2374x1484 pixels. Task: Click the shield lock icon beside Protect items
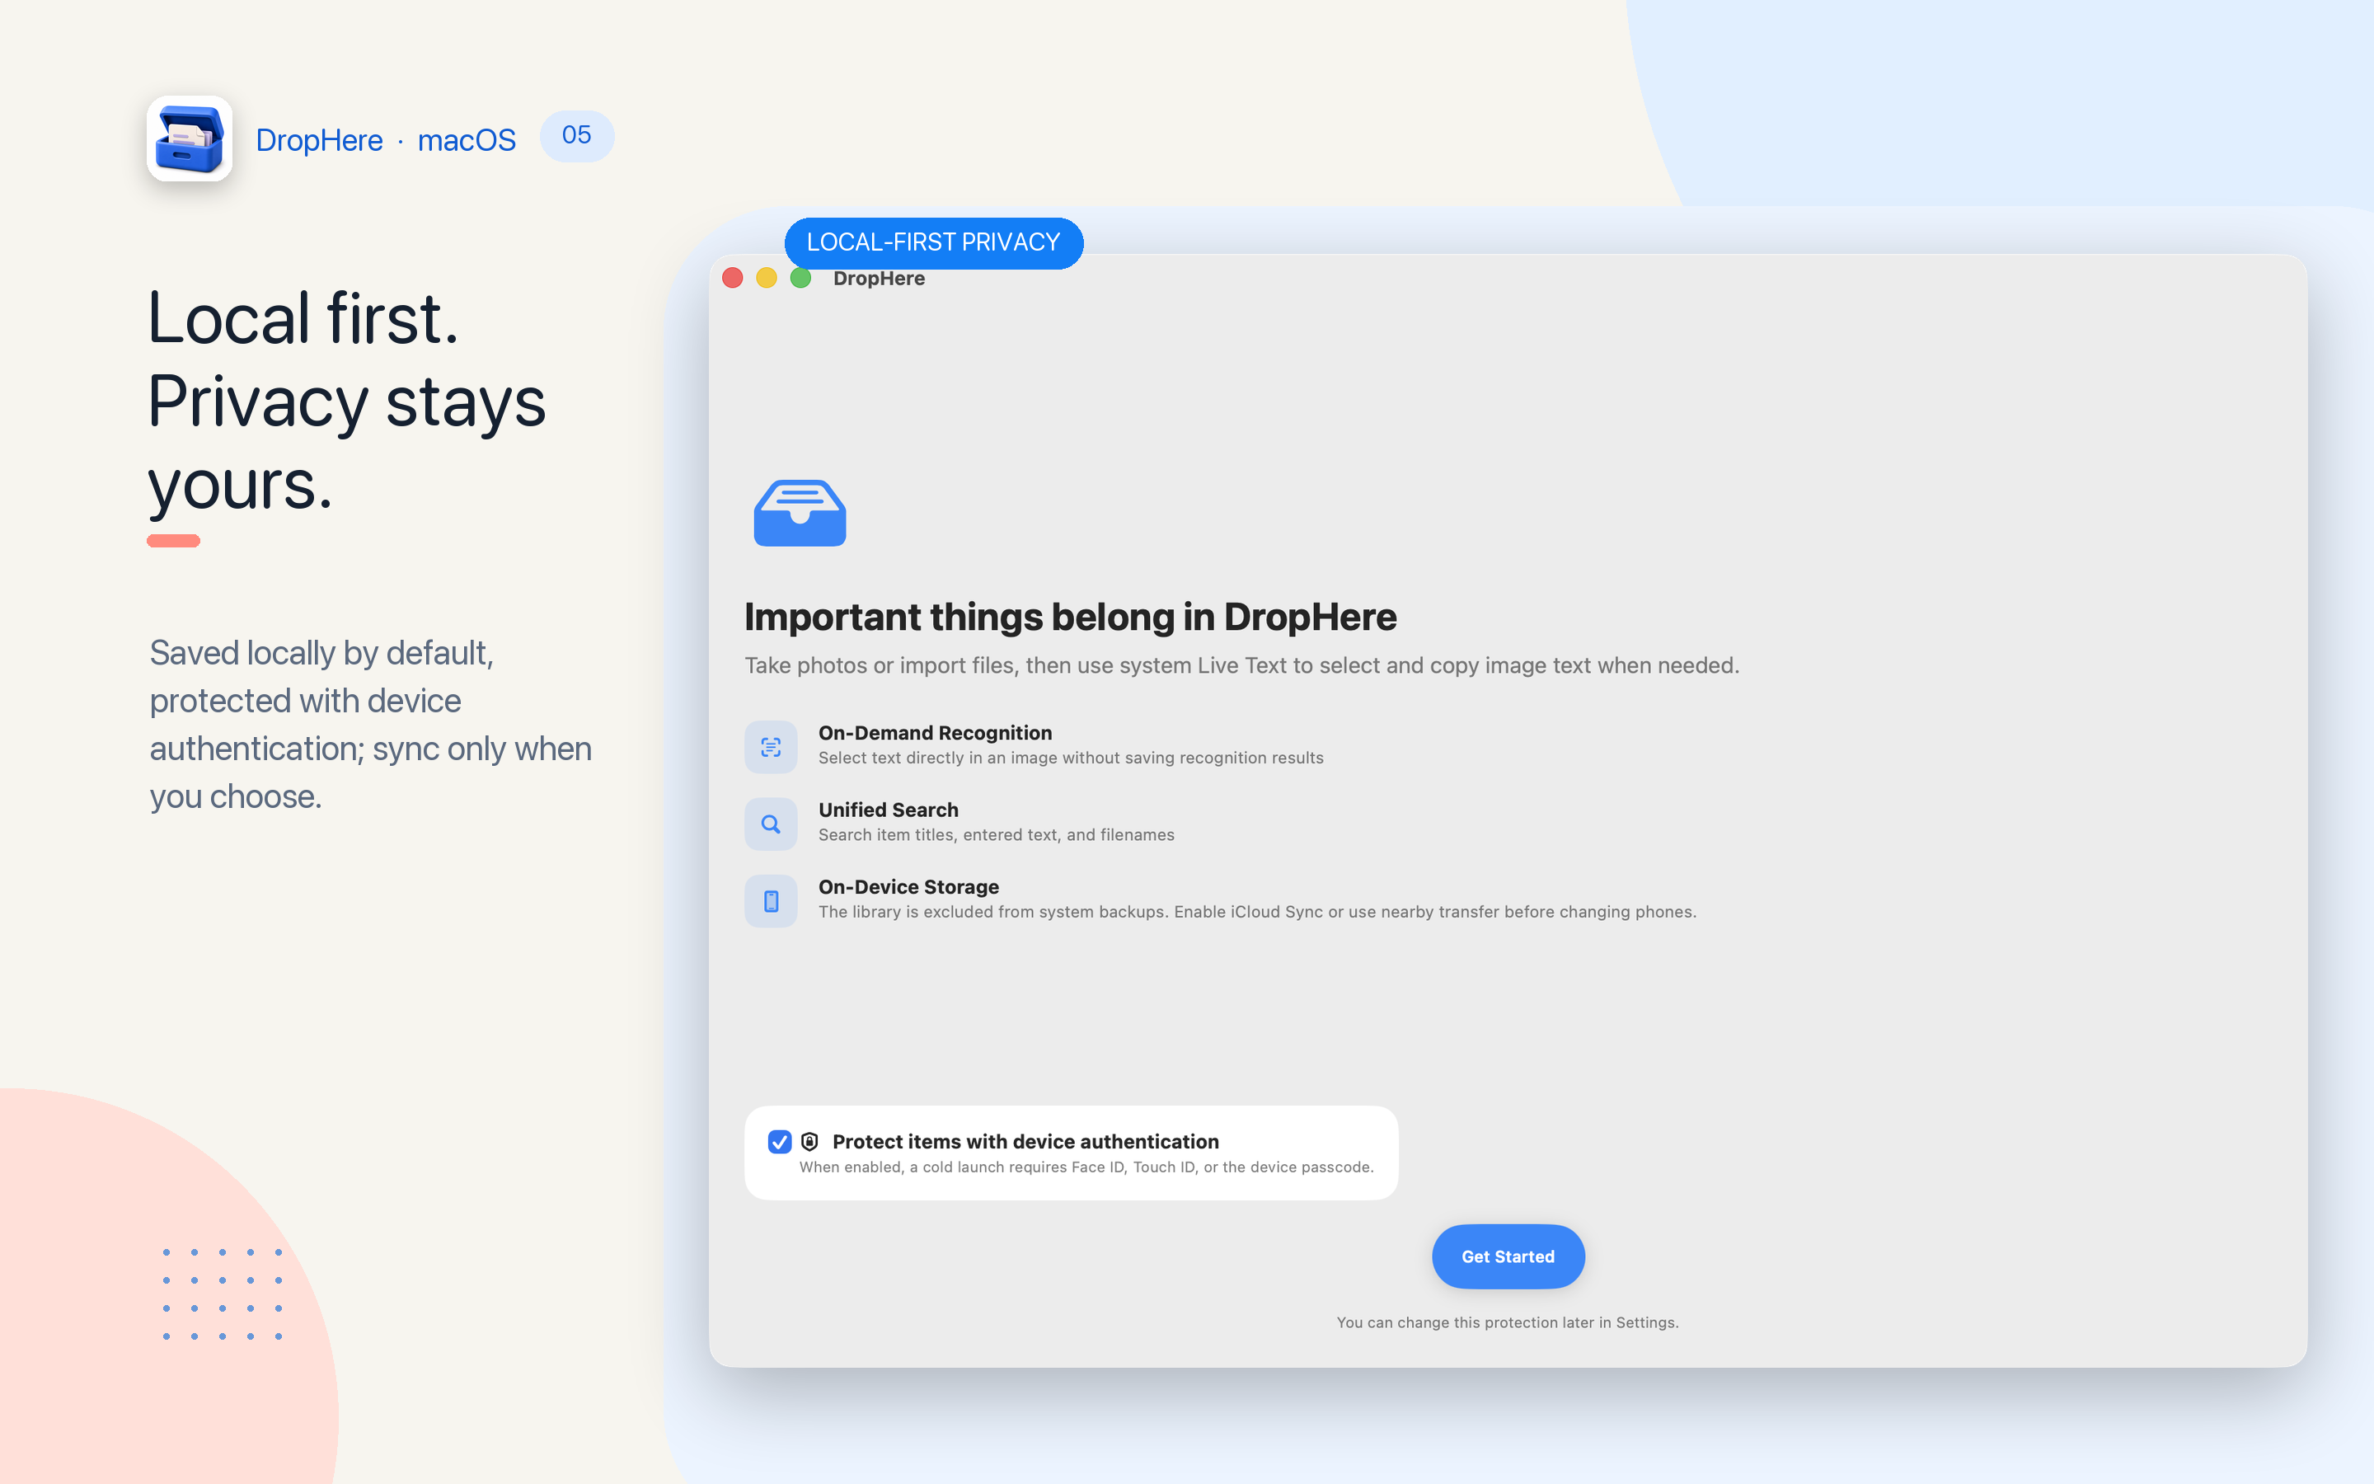(x=809, y=1142)
